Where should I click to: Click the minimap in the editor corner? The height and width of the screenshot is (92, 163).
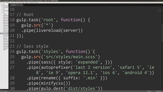click(x=159, y=10)
